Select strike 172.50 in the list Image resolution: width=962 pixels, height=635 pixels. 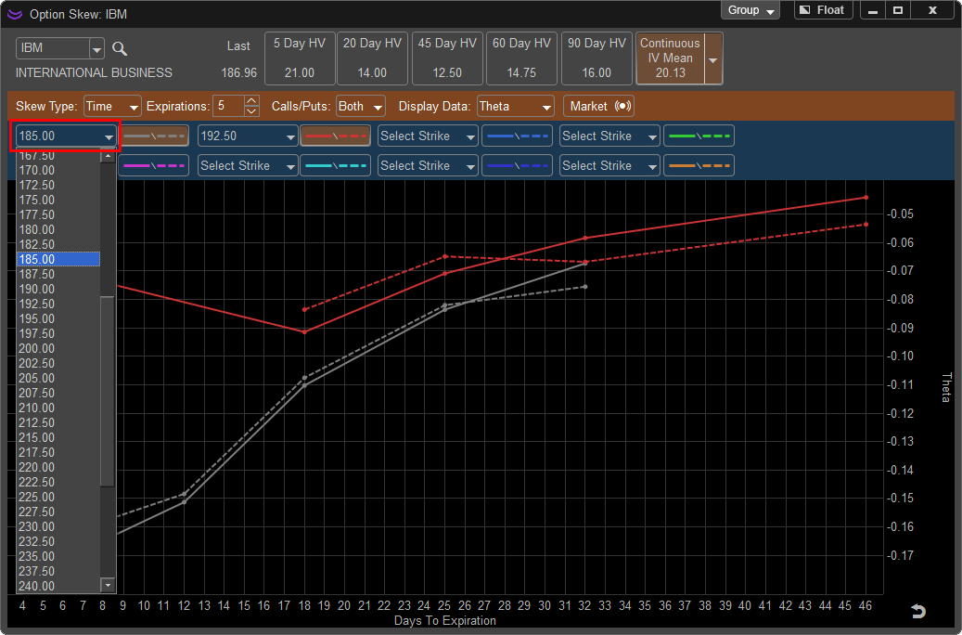[x=58, y=185]
